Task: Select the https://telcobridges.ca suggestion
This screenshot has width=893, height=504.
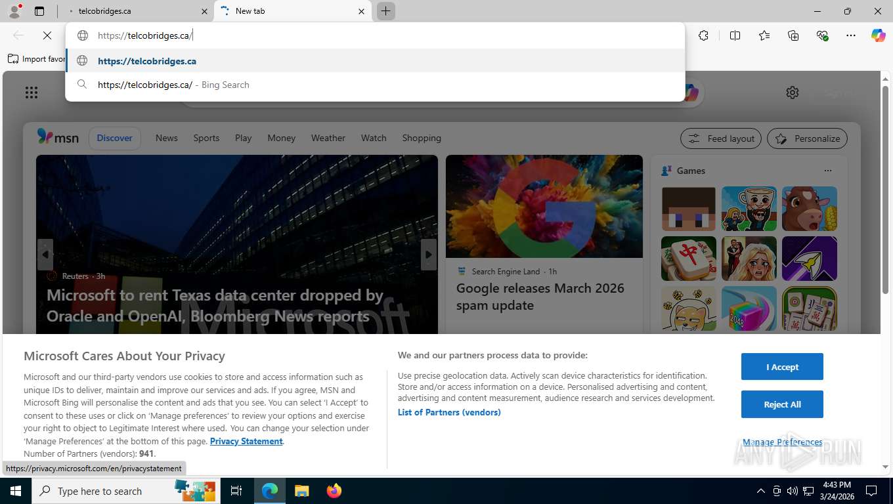Action: click(x=375, y=61)
